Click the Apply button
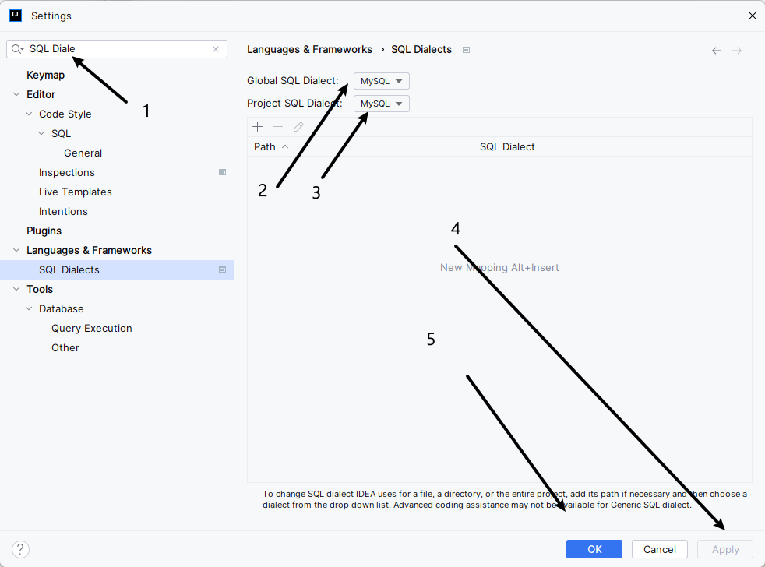 point(725,549)
